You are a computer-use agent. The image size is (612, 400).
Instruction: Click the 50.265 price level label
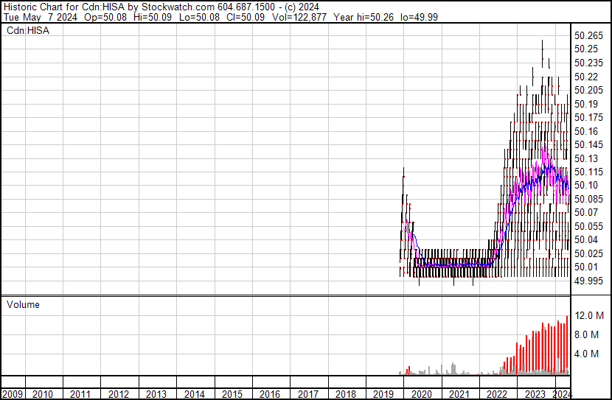(589, 35)
